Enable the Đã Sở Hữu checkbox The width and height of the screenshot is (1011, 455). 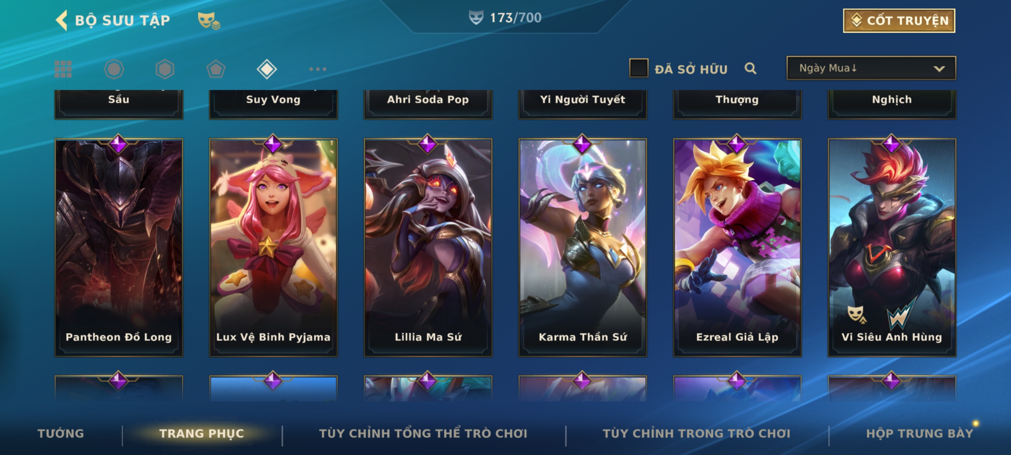point(638,68)
